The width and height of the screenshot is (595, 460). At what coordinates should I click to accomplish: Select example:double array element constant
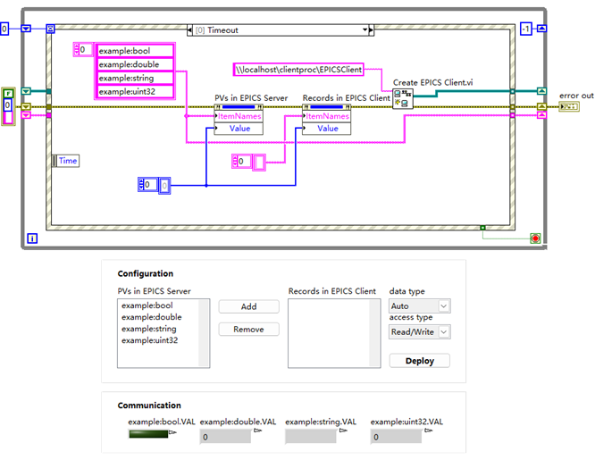[x=136, y=64]
